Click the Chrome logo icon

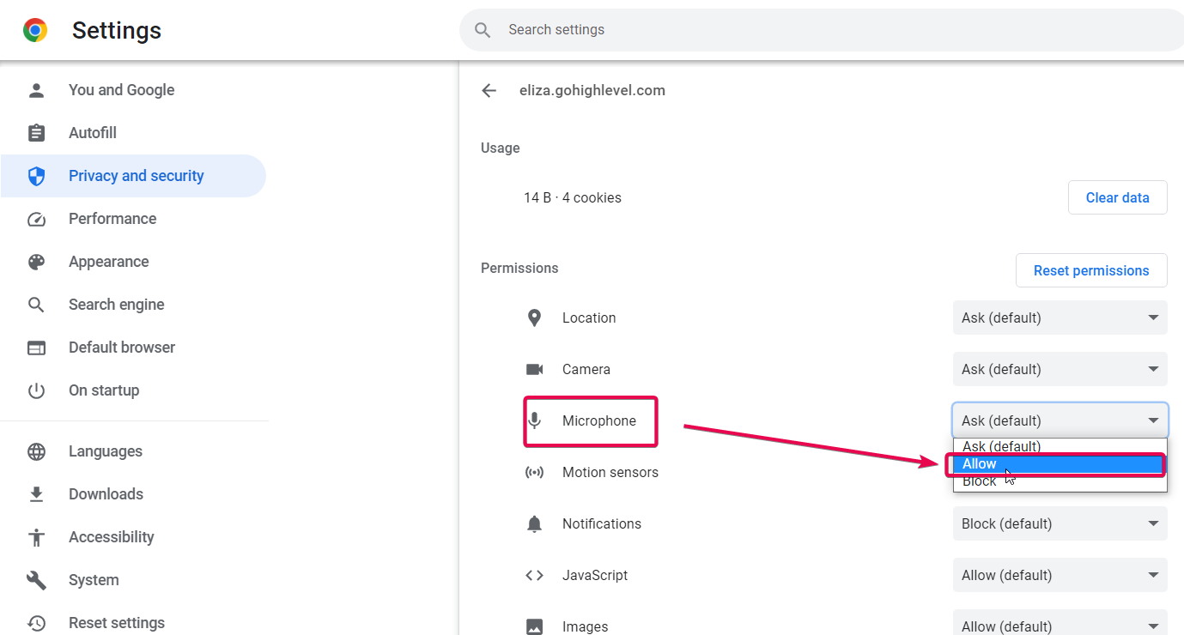point(35,31)
